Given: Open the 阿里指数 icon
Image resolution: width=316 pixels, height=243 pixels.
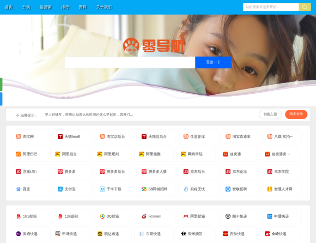Looking at the screenshot, I should click(141, 154).
